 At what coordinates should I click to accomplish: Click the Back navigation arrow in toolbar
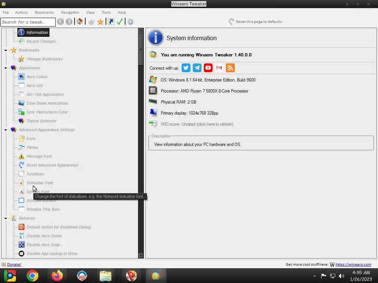[x=61, y=22]
